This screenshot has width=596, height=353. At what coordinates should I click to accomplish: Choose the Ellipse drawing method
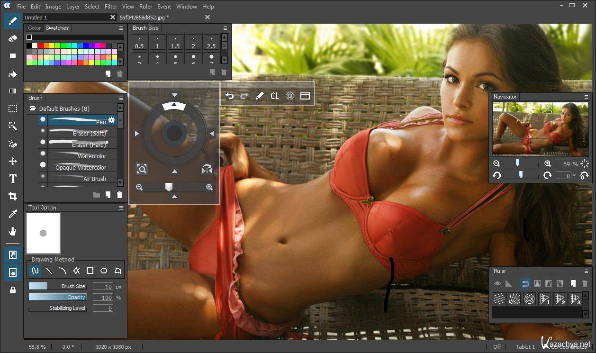[x=104, y=271]
